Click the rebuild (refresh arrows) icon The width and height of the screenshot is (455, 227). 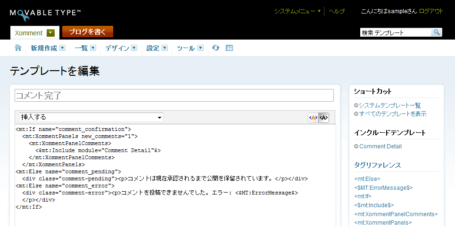point(215,48)
